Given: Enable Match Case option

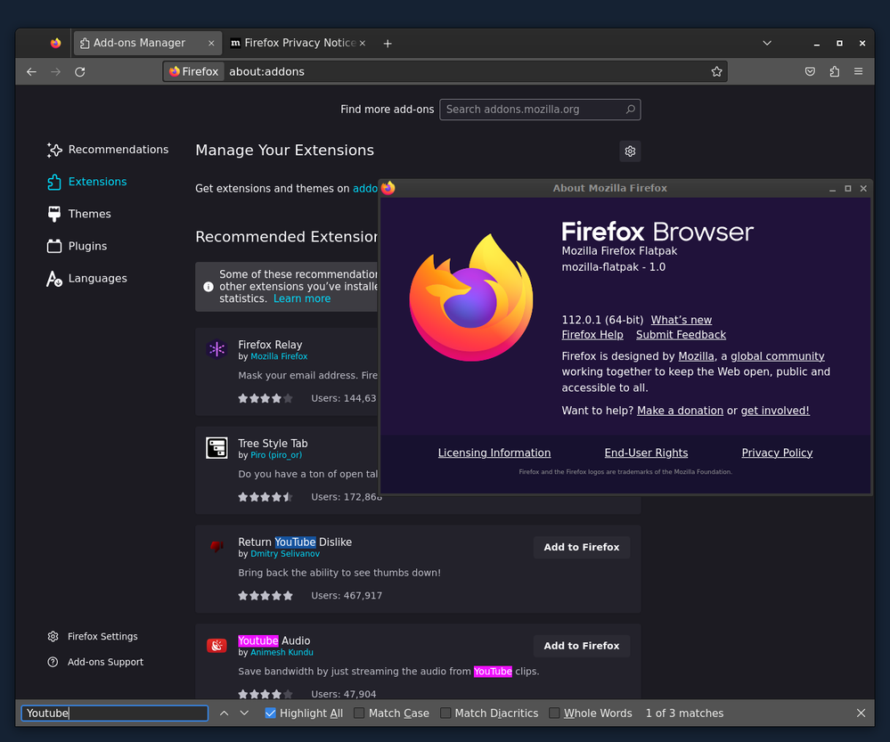Looking at the screenshot, I should tap(359, 713).
